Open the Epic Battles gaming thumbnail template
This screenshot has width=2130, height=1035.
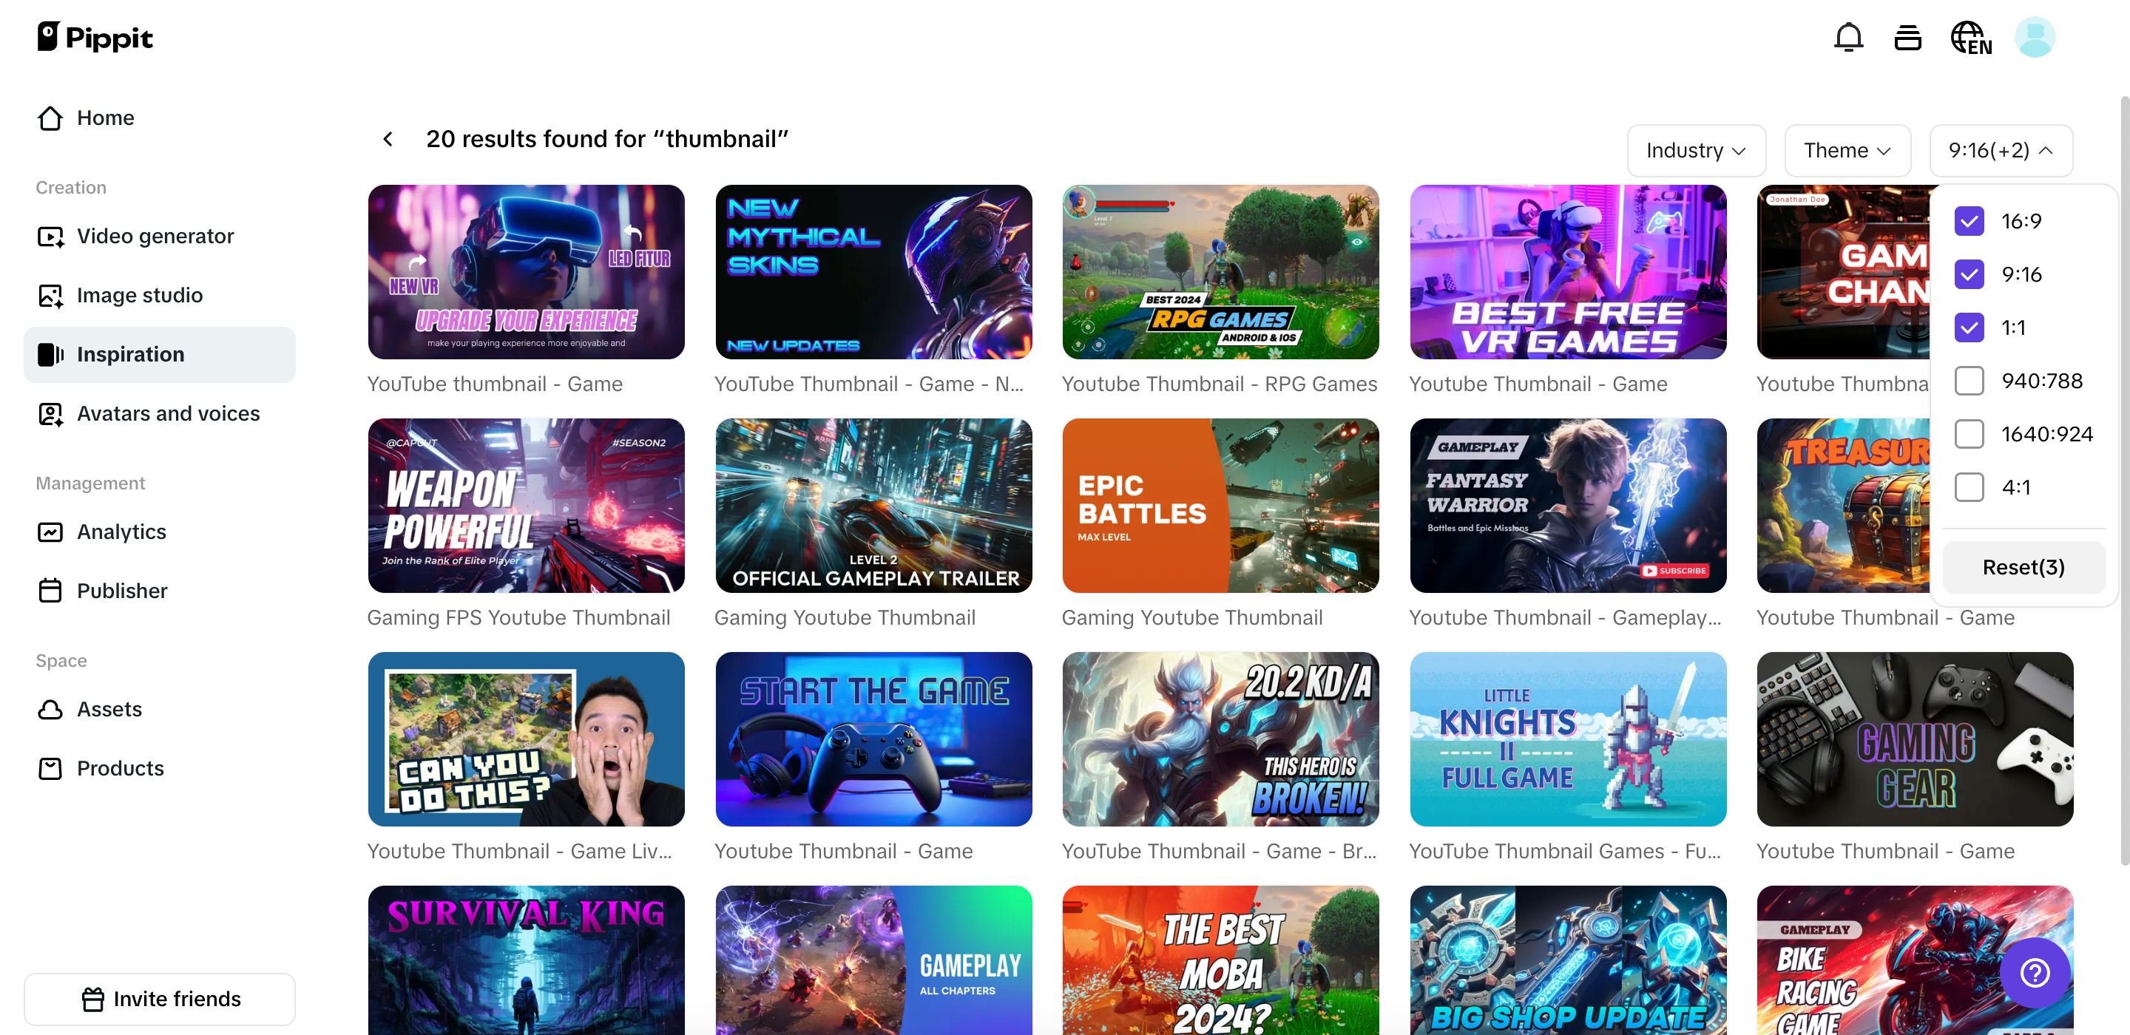point(1220,505)
